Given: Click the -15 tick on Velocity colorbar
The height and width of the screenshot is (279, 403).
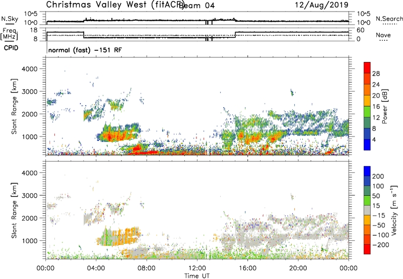Looking at the screenshot, I should pyautogui.click(x=379, y=215).
